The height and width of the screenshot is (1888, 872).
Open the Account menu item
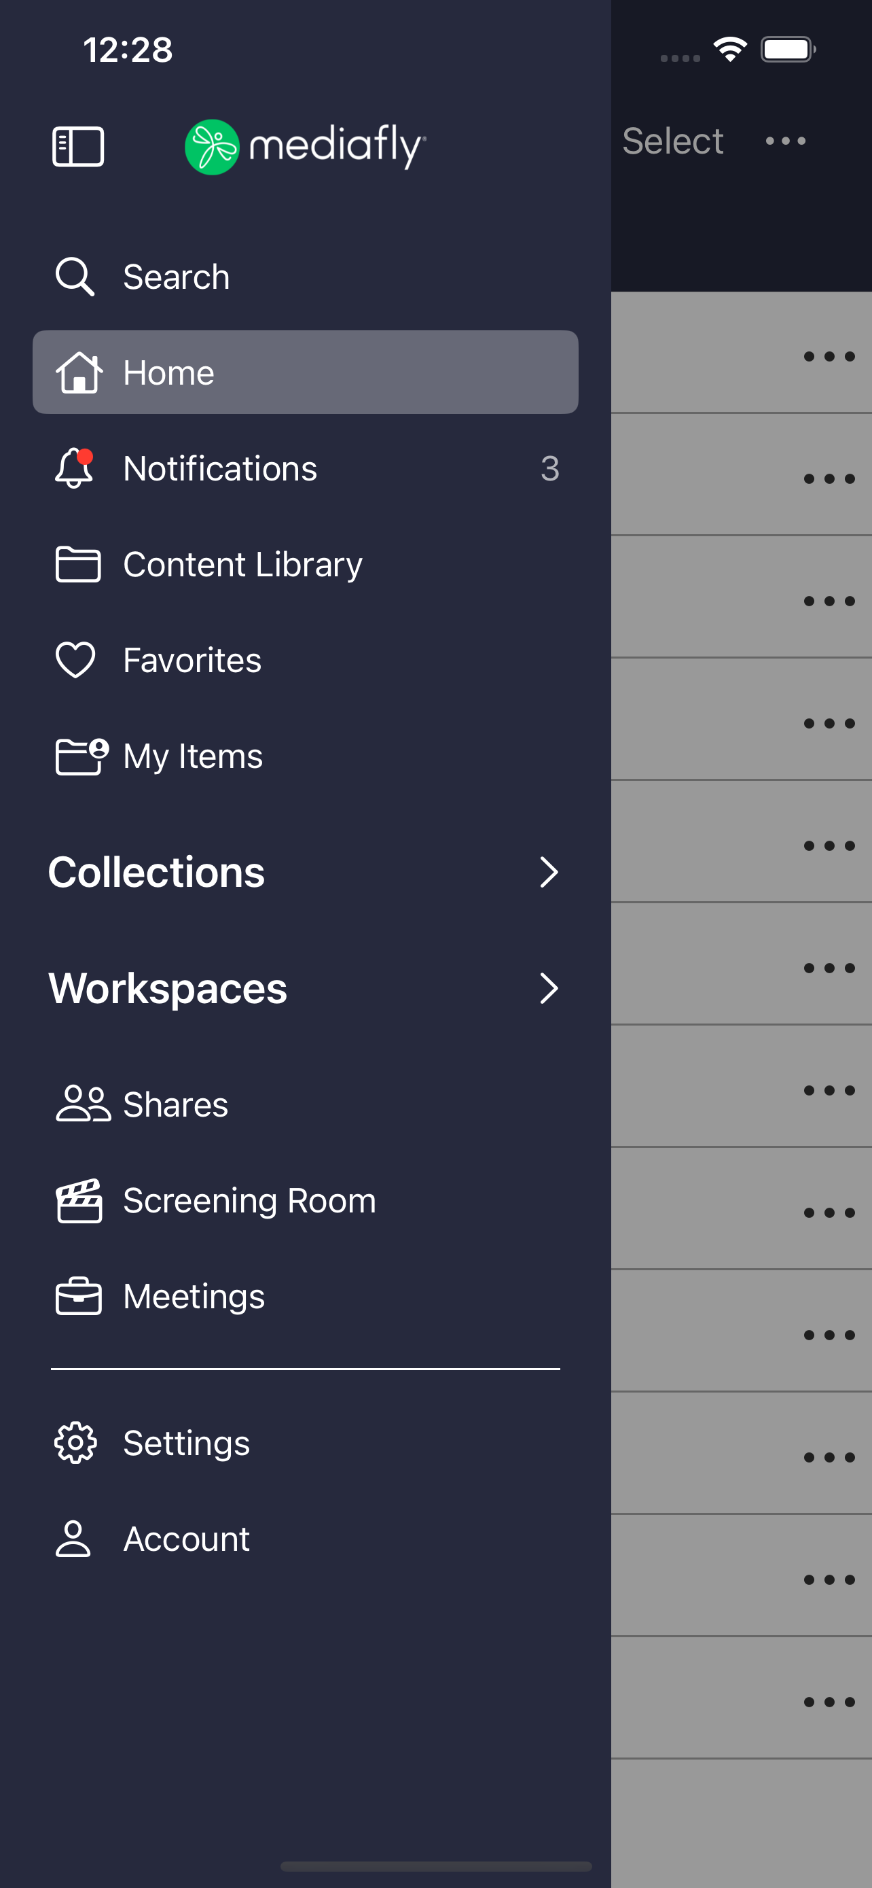[306, 1539]
